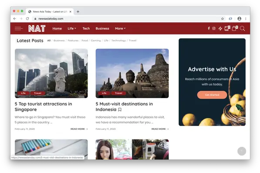The height and width of the screenshot is (173, 260).
Task: Click the Get Started advertise button
Action: pos(212,95)
